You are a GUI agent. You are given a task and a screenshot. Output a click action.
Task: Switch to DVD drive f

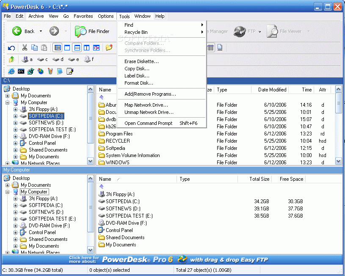(89, 59)
